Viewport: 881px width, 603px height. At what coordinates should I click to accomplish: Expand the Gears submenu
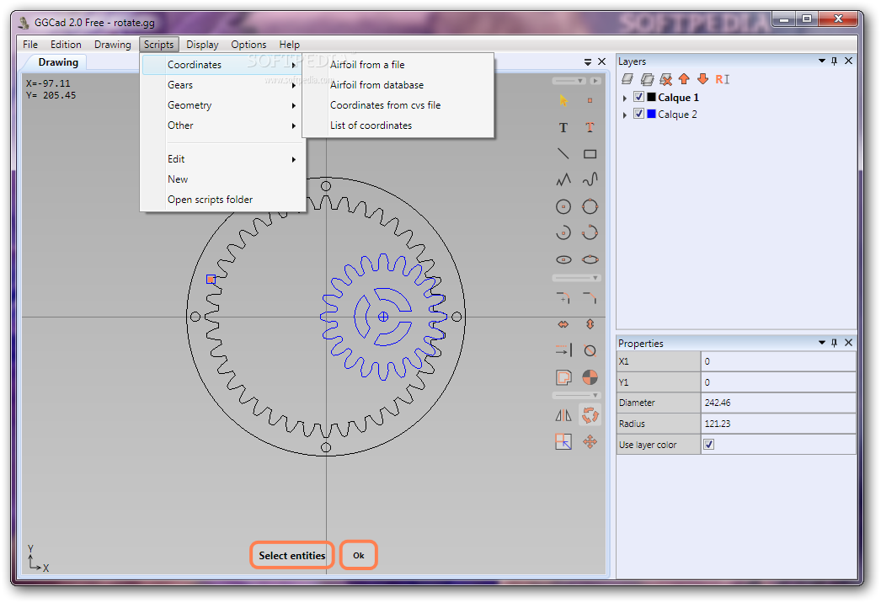pos(224,85)
